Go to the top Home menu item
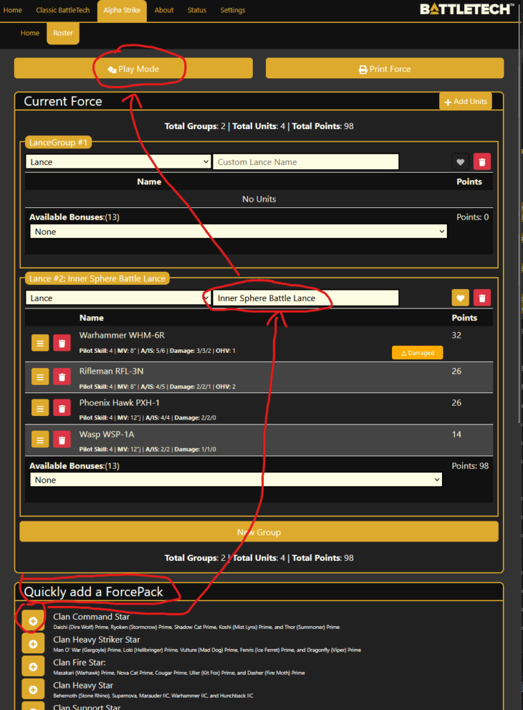Image resolution: width=523 pixels, height=710 pixels. tap(12, 10)
